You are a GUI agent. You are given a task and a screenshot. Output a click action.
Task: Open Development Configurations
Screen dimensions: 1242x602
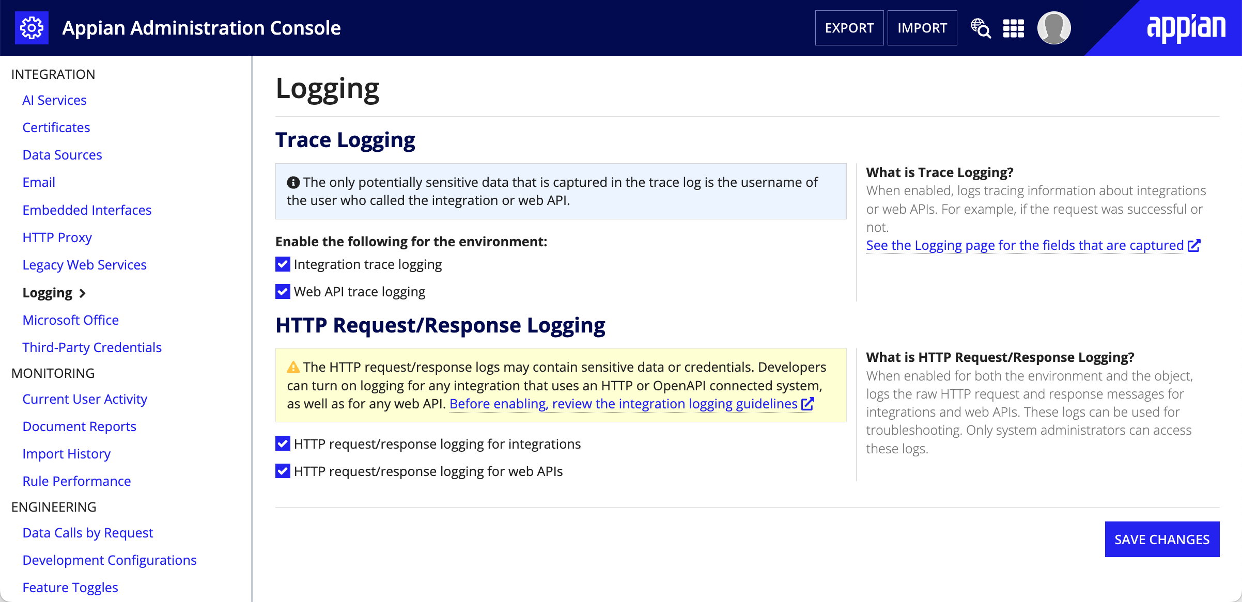110,560
